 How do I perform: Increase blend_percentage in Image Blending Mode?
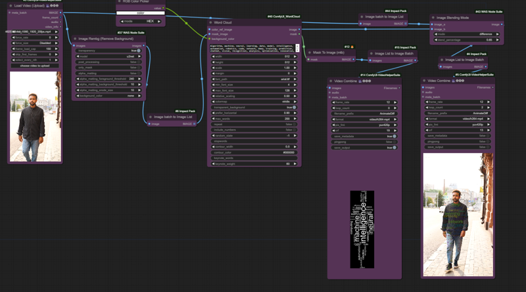pyautogui.click(x=498, y=40)
